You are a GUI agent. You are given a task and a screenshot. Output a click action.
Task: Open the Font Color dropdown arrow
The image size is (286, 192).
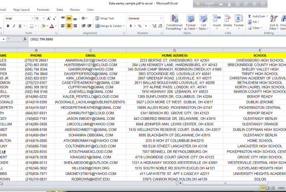click(x=56, y=26)
